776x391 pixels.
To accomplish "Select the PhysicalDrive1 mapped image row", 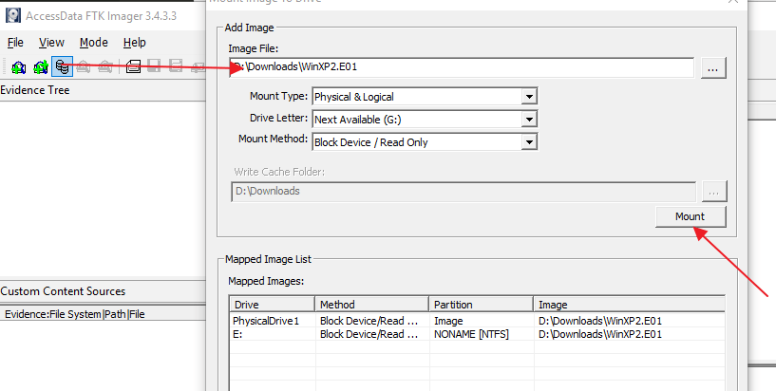I will (477, 321).
